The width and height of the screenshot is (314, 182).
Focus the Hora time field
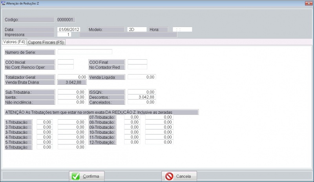(183, 29)
